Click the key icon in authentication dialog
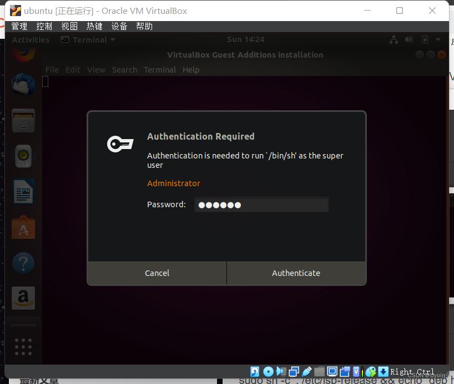 120,144
